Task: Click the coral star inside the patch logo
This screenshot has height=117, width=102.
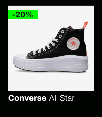Action: click(x=73, y=43)
